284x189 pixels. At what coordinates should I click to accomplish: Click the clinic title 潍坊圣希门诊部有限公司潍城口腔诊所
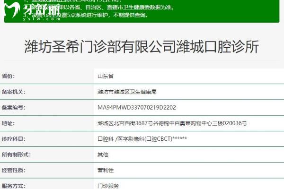(x=142, y=47)
